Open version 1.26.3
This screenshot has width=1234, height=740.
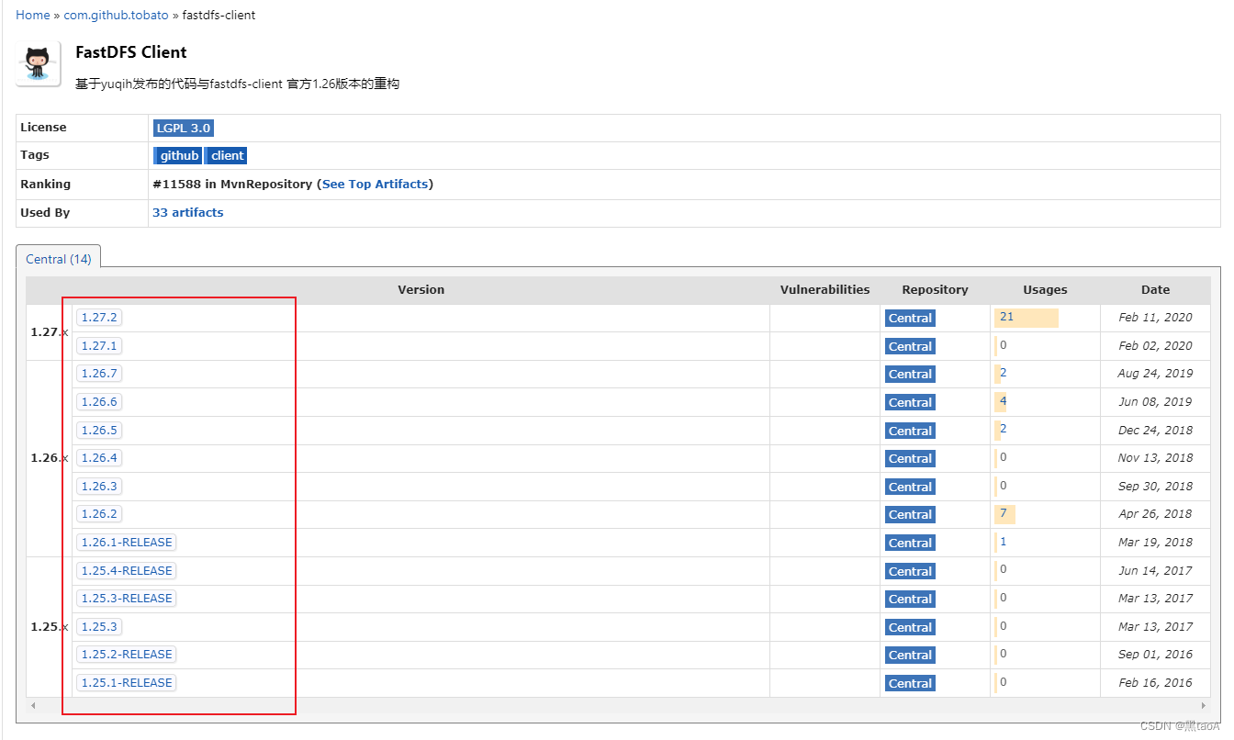tap(99, 486)
